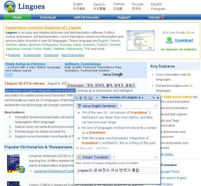Switch site language to English

pos(78,4)
